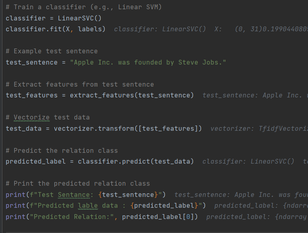Click the inline hint 'vectorizer: TfidfVectoriz'
The width and height of the screenshot is (308, 233).
(259, 129)
